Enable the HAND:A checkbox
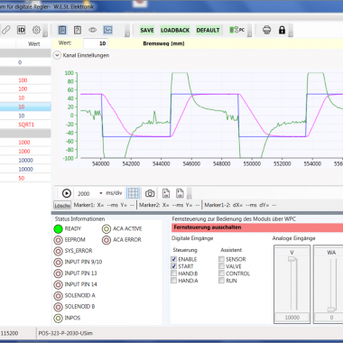Image resolution: width=343 pixels, height=343 pixels. 173,281
